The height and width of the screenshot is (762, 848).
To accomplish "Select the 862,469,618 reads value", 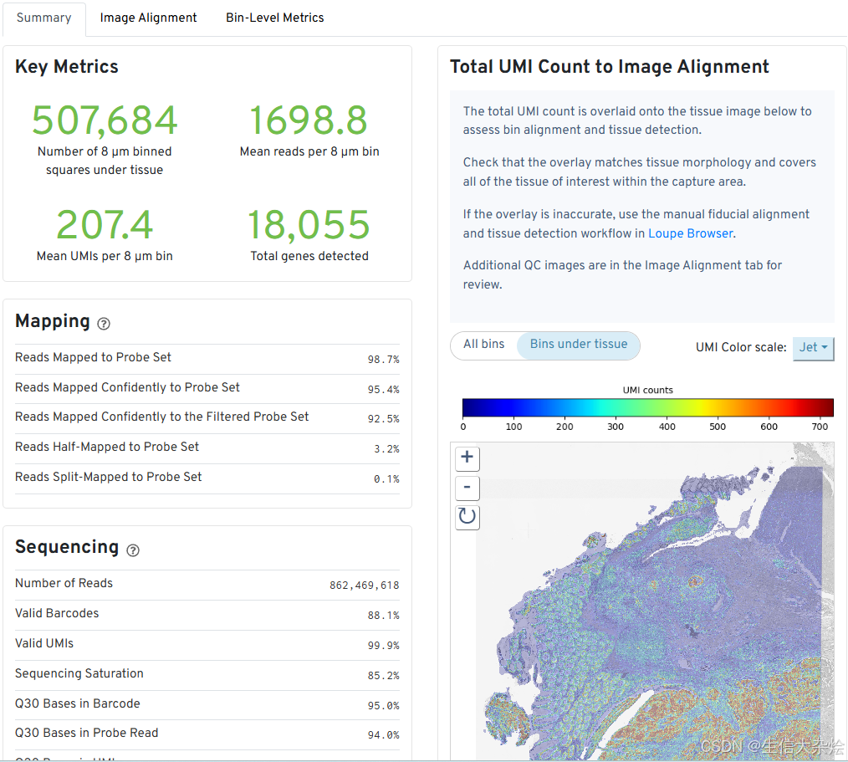I will click(364, 586).
